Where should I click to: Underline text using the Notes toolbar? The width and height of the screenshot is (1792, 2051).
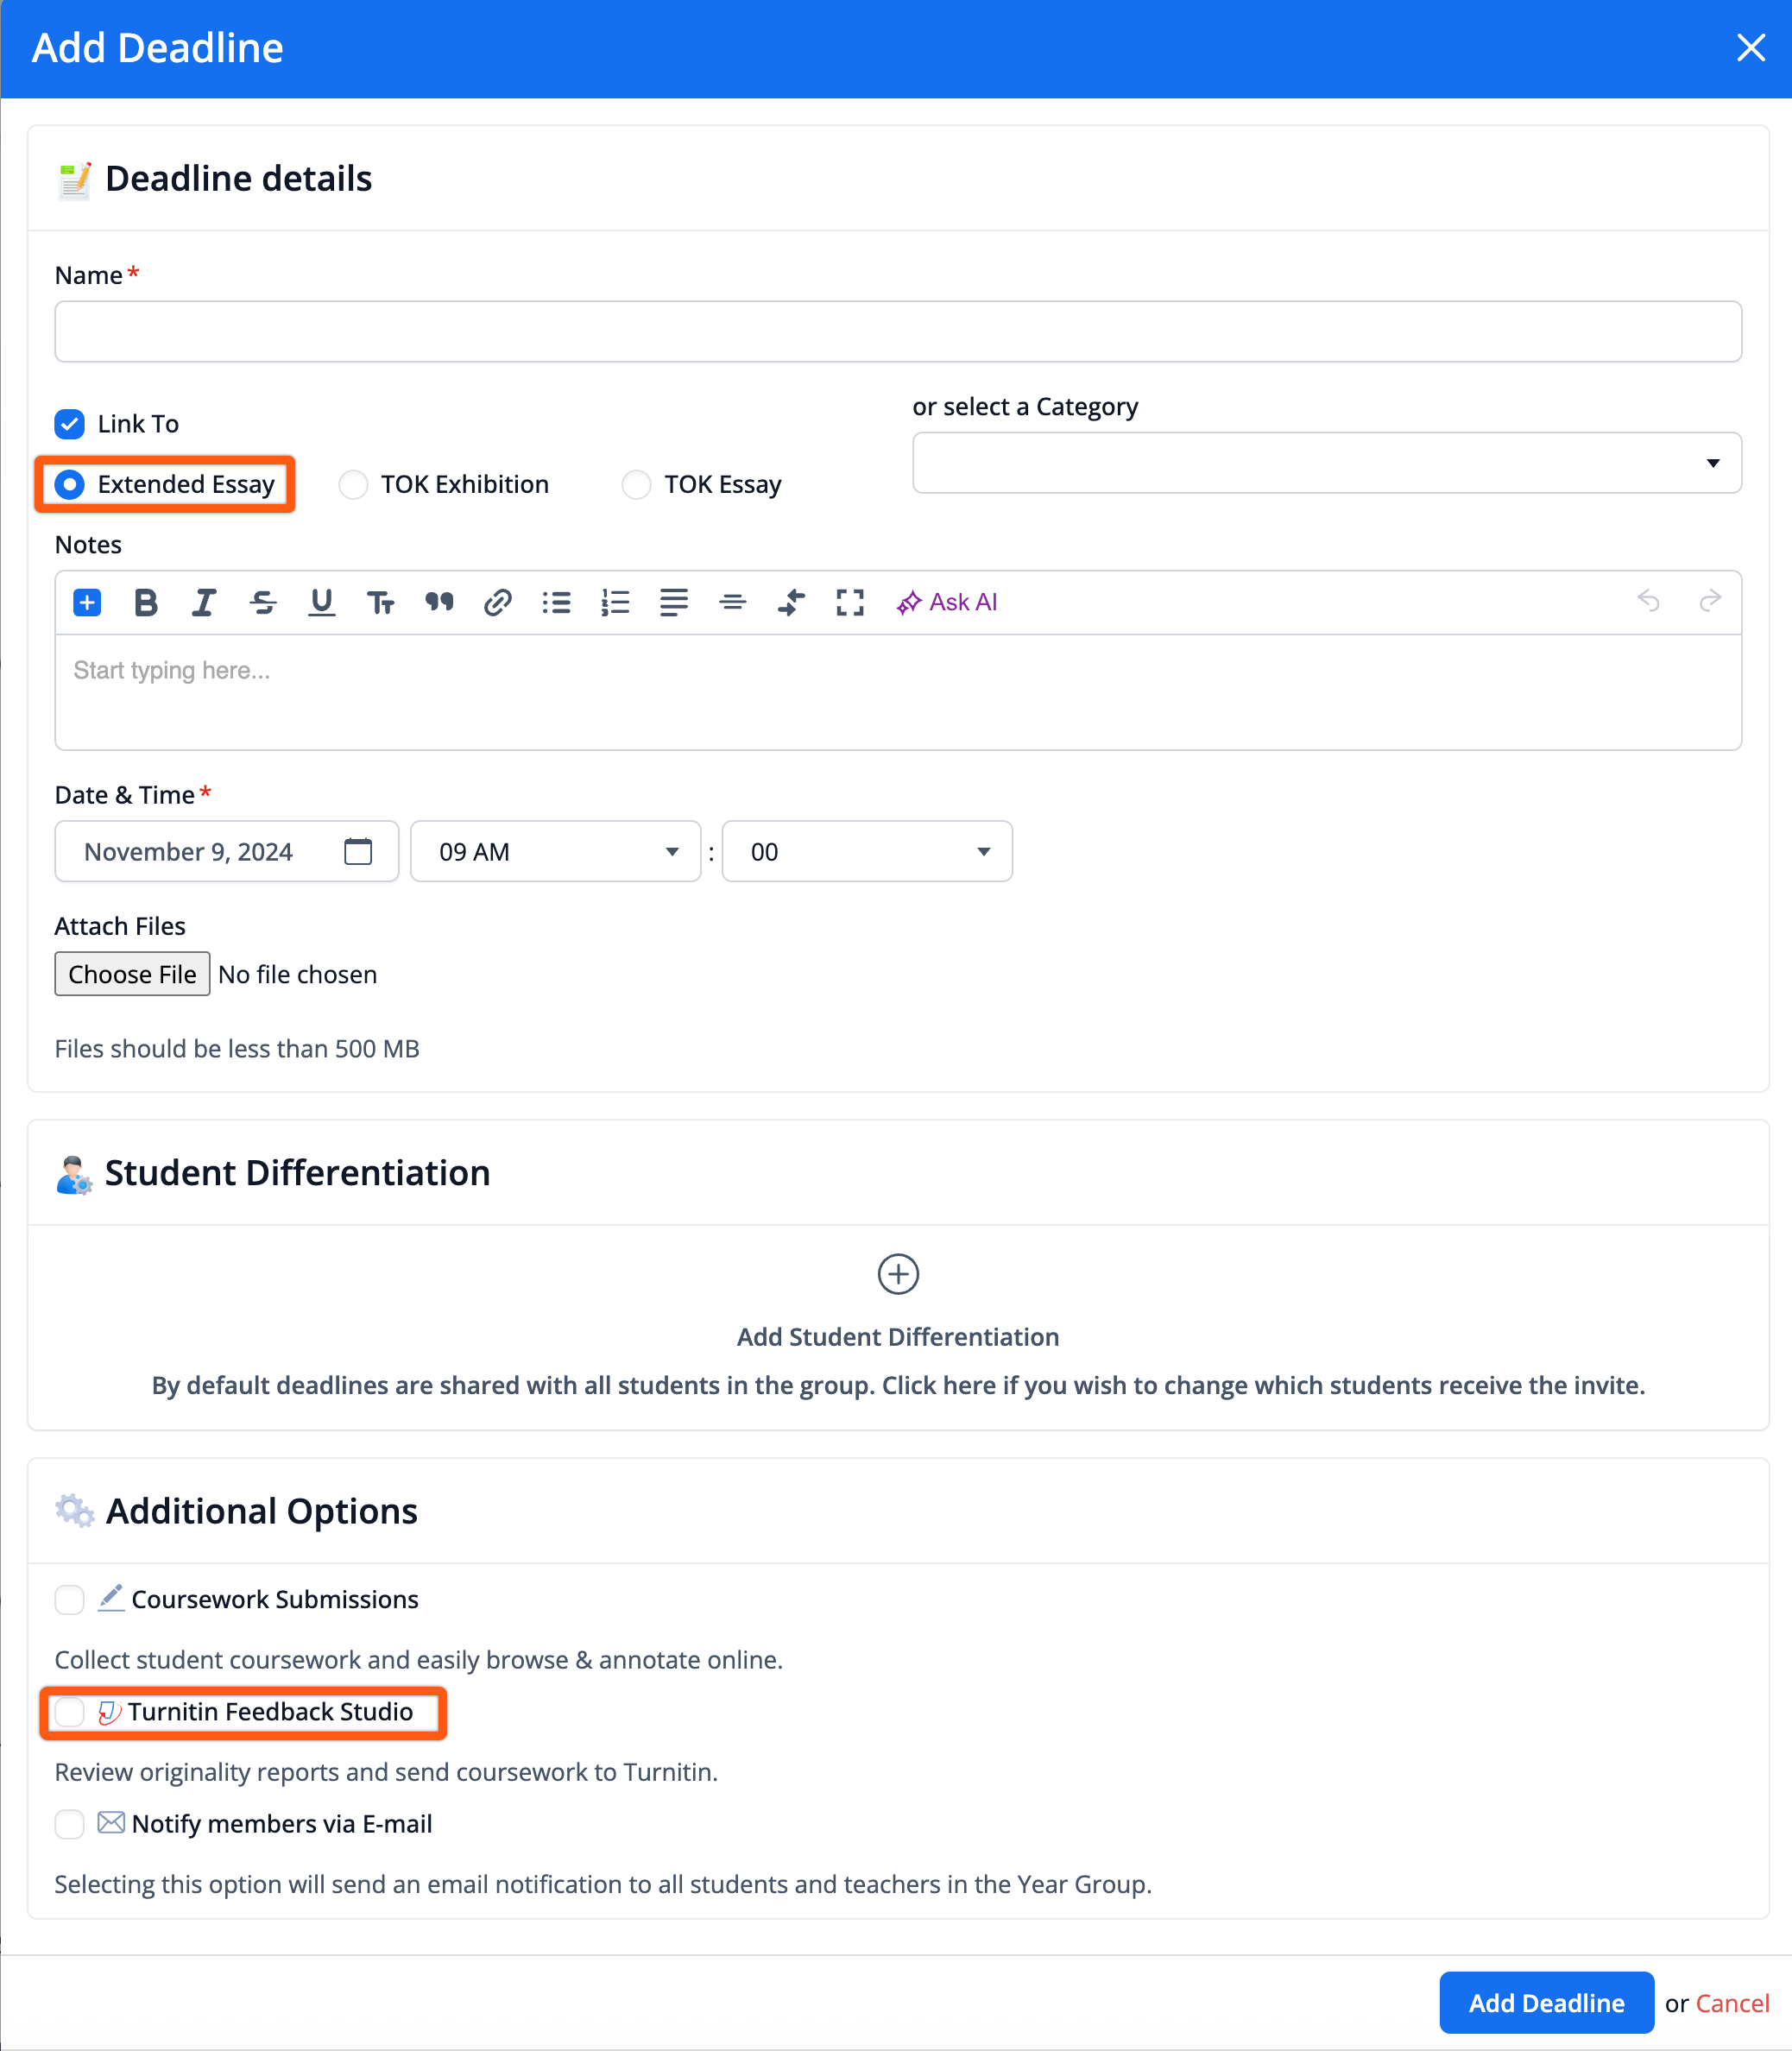point(321,602)
